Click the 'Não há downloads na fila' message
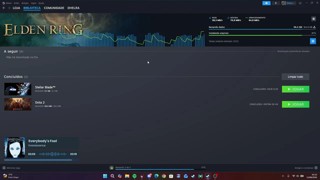Viewport: 320px width, 180px height. coord(22,57)
